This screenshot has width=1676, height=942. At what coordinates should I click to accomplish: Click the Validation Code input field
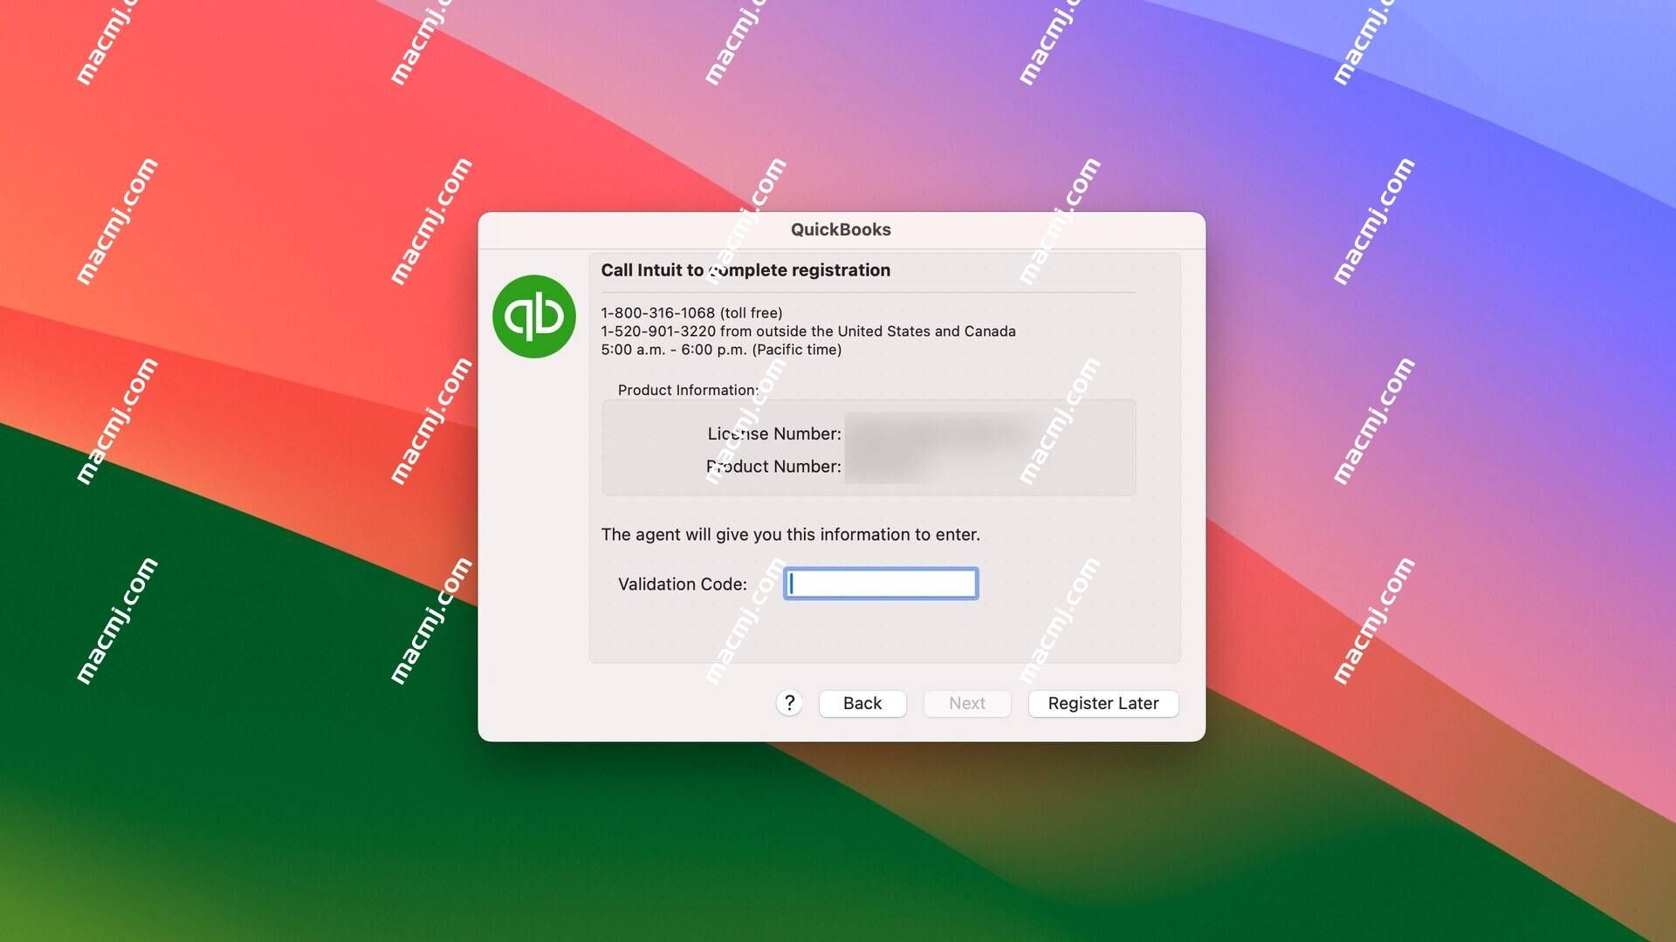coord(879,584)
